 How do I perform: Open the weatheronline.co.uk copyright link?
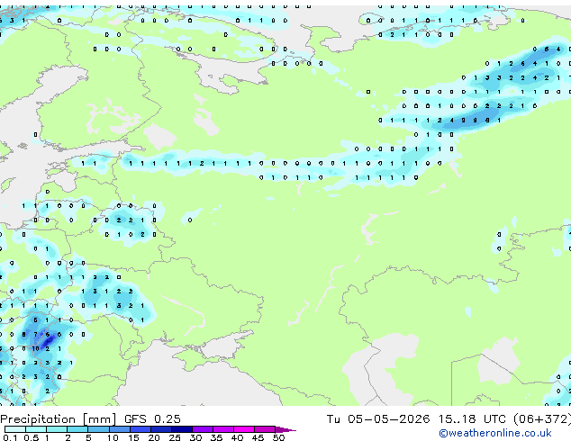tap(495, 433)
